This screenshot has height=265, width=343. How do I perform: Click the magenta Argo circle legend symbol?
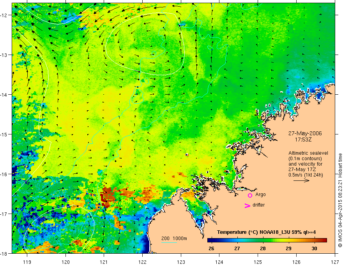(x=250, y=195)
